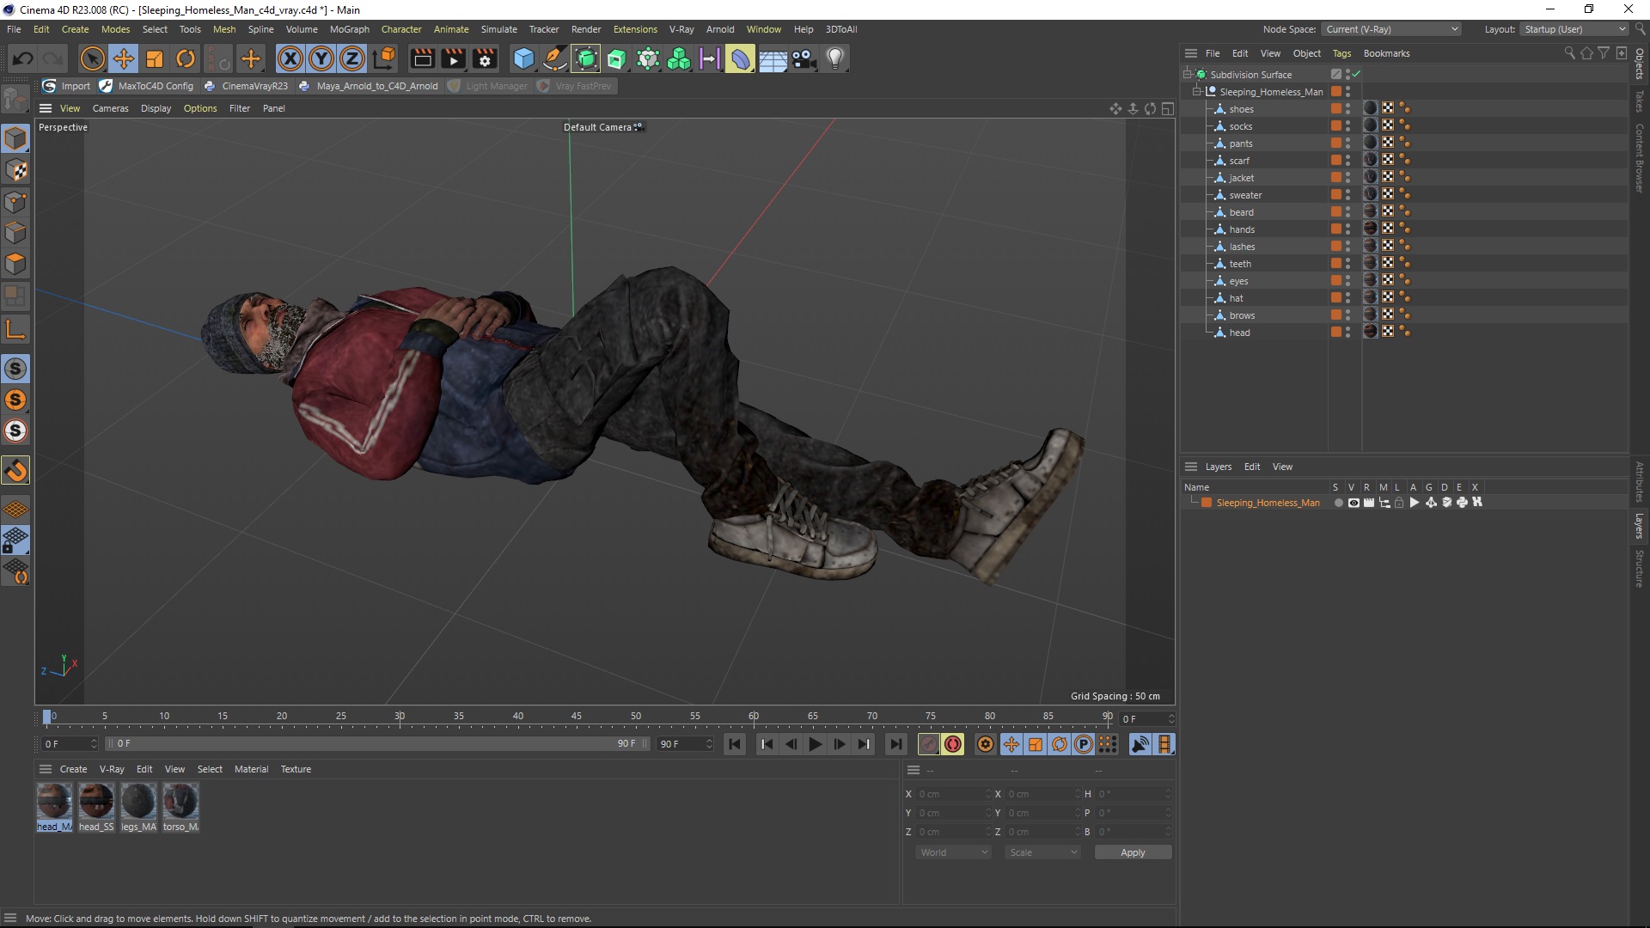Add a Cube primitive object
Image resolution: width=1650 pixels, height=928 pixels.
[523, 58]
